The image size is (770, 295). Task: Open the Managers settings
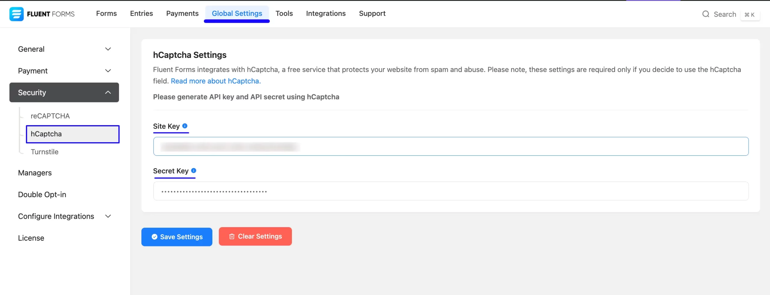click(x=35, y=173)
